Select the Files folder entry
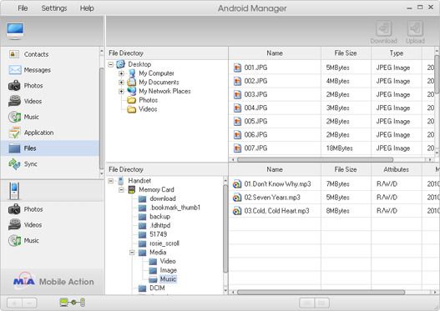440x311 pixels. (x=50, y=148)
